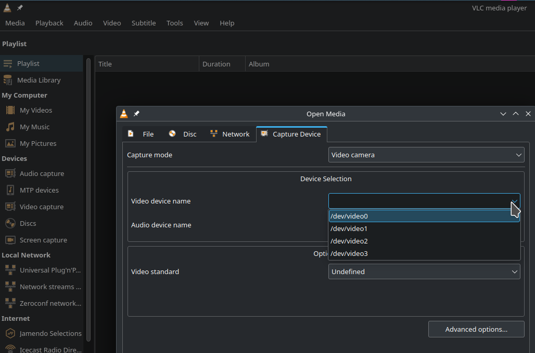535x353 pixels.
Task: Switch to the Network tab
Action: [x=230, y=134]
